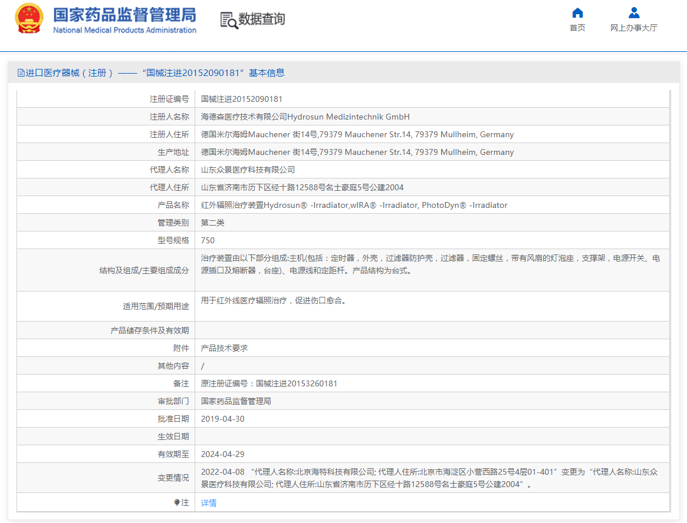Click the 审批部门 row label
The width and height of the screenshot is (687, 523).
coord(173,401)
